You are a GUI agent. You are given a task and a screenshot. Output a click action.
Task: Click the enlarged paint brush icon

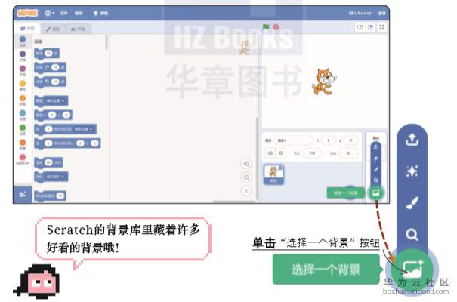[x=412, y=202]
